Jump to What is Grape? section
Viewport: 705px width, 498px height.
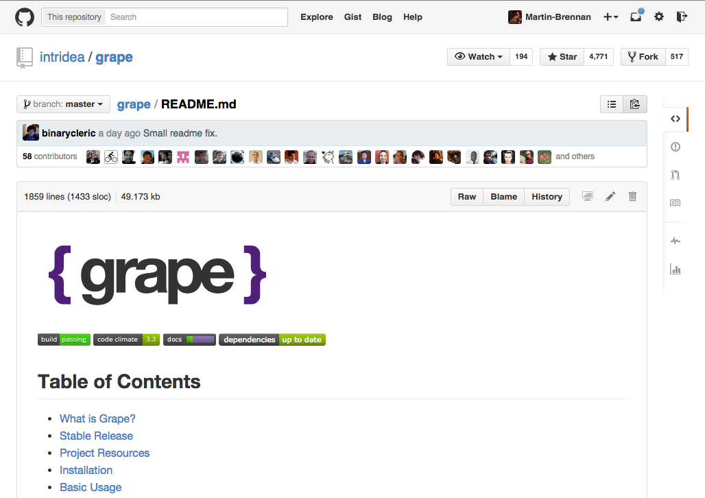click(x=97, y=419)
